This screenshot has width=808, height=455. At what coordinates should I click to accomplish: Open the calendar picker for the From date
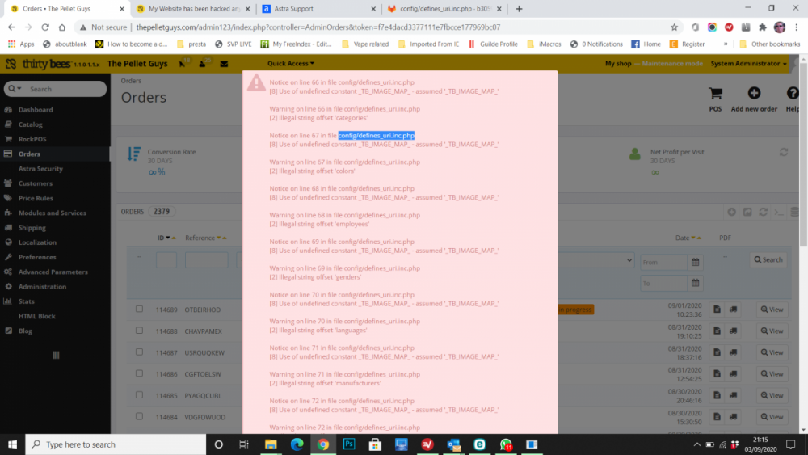[x=695, y=263]
